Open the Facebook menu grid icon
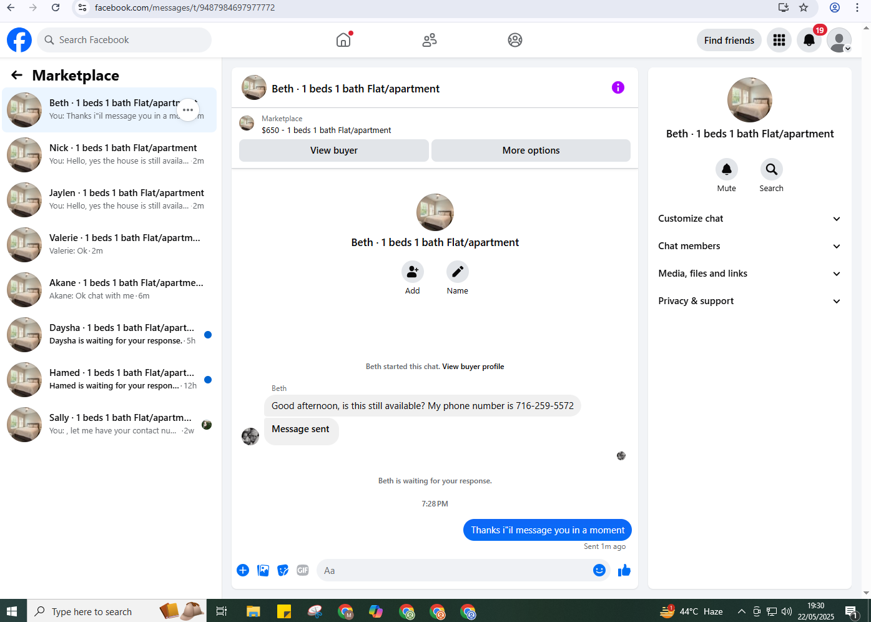 tap(779, 40)
